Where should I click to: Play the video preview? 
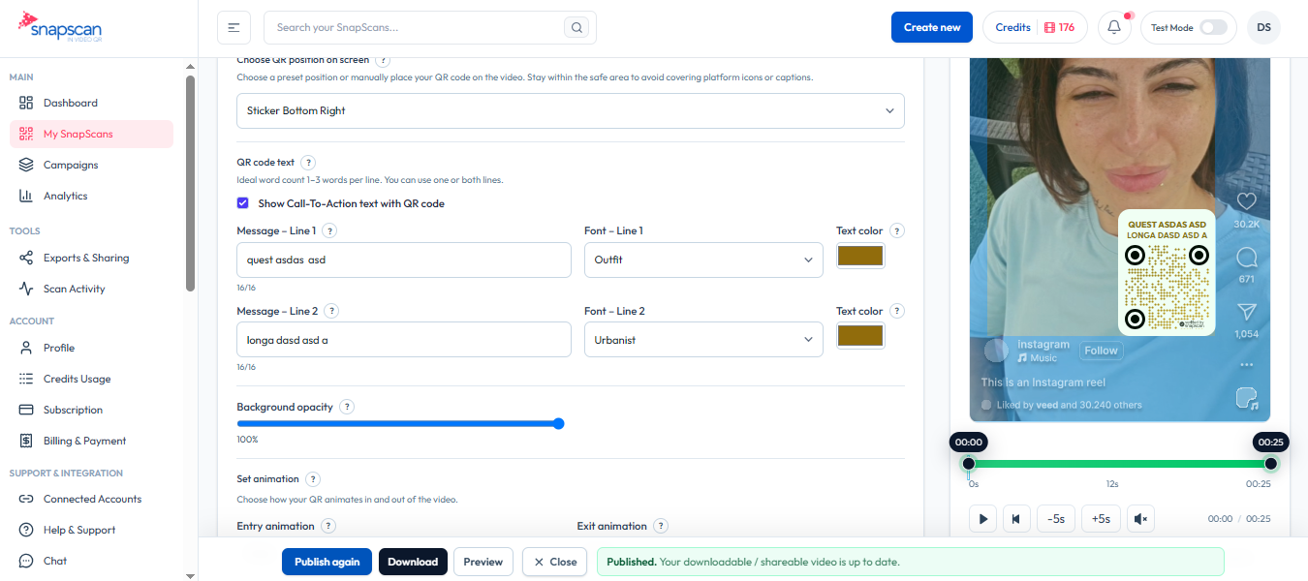(x=982, y=519)
